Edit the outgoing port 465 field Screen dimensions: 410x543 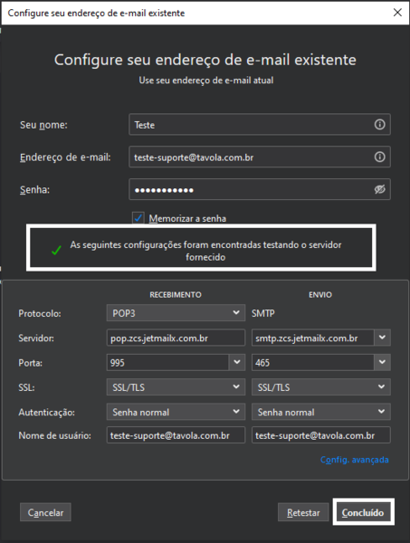pyautogui.click(x=312, y=362)
